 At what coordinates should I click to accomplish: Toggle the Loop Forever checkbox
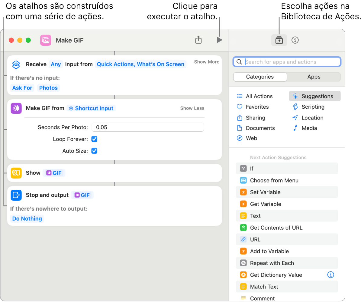pos(94,139)
